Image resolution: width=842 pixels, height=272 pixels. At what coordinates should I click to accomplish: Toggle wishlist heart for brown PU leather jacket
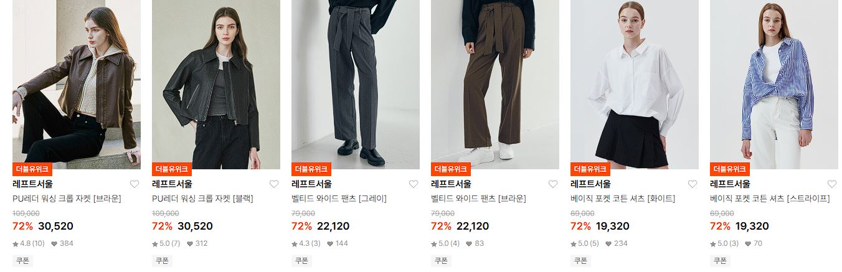point(135,184)
